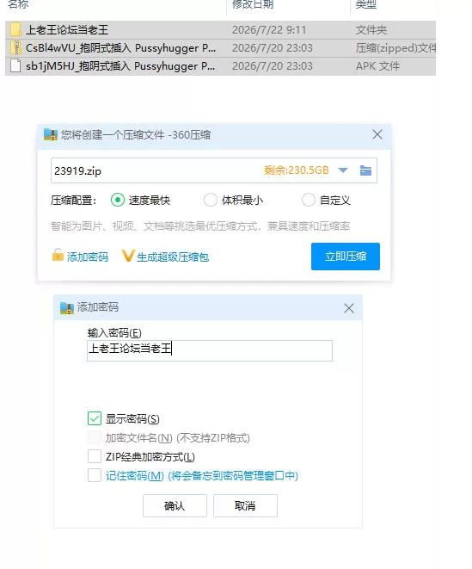
Task: Click the 360压缩 app icon in the compression dialog title
Action: coord(51,134)
